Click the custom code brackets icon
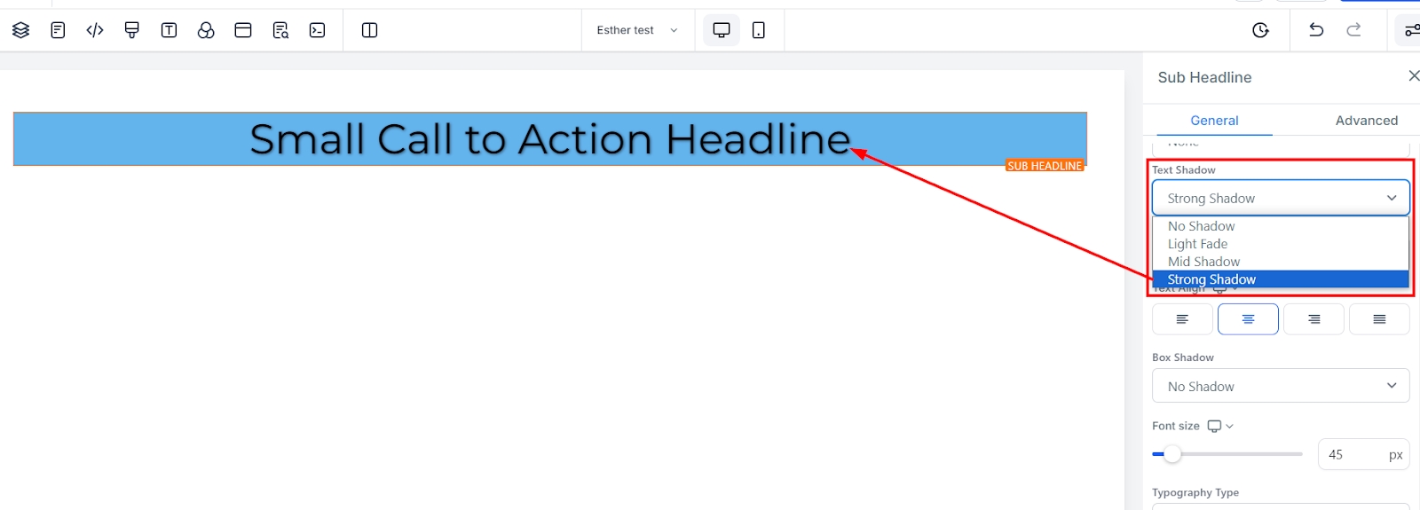The image size is (1420, 510). tap(95, 30)
